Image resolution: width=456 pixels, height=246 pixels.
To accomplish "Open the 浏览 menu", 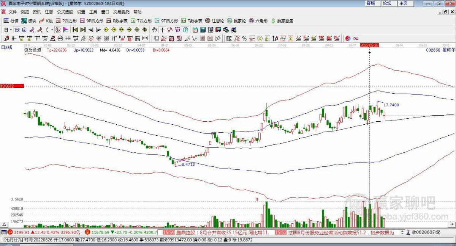I will (25, 12).
